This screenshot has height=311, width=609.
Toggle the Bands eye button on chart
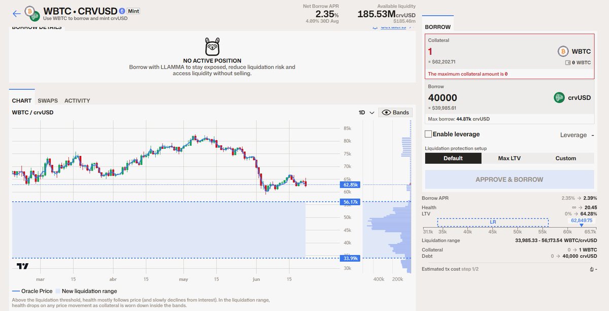tap(395, 112)
